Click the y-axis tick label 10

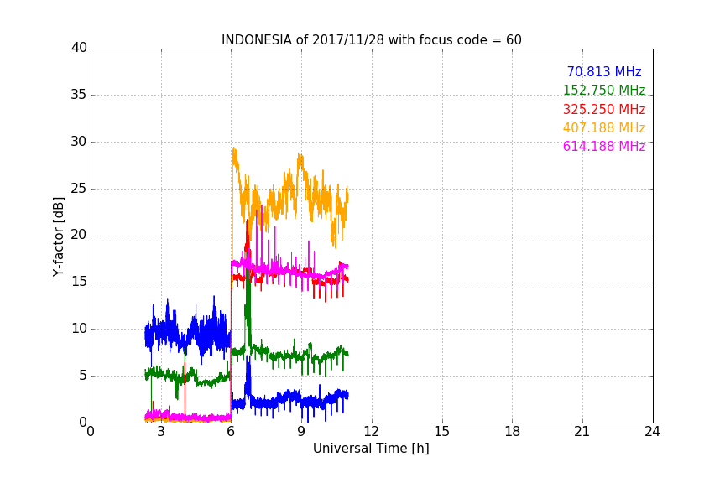pos(79,329)
